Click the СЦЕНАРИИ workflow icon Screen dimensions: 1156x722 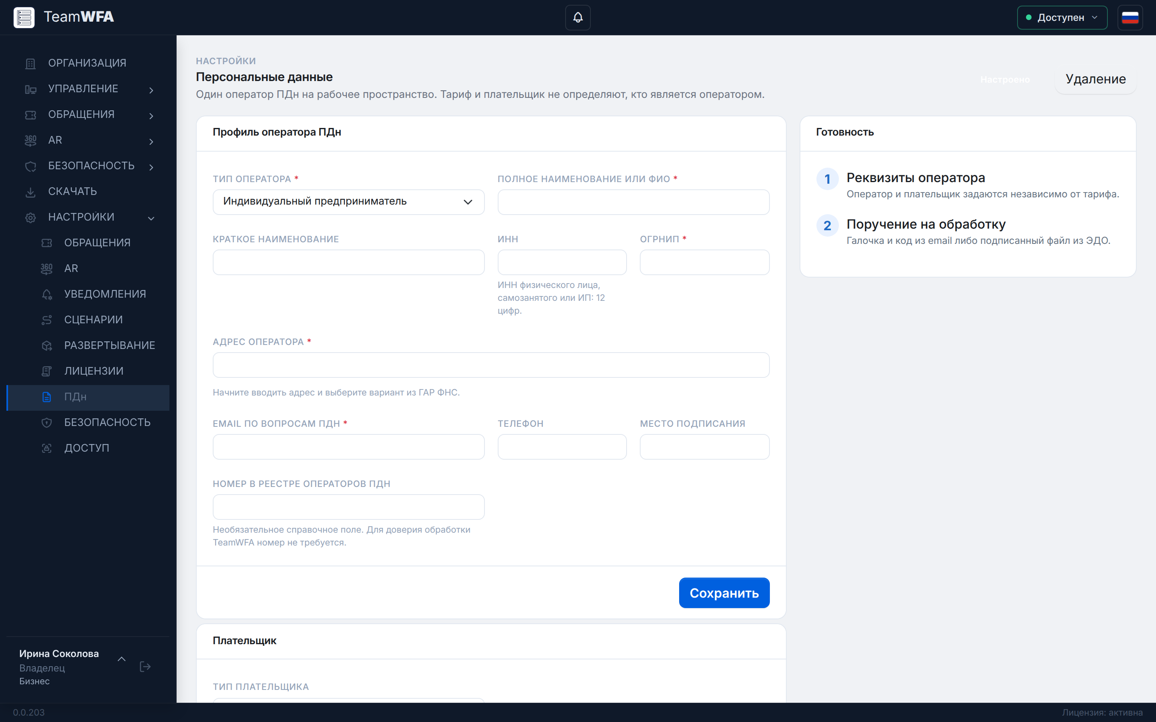click(47, 320)
